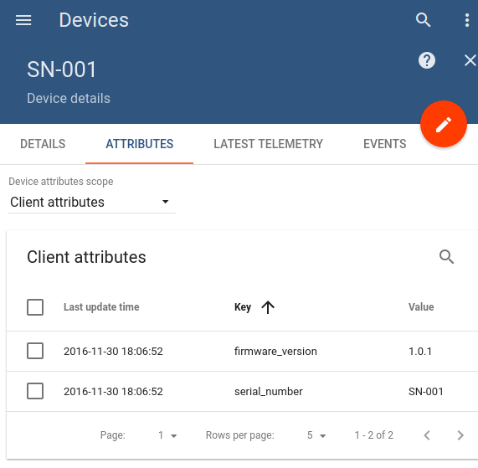The width and height of the screenshot is (478, 468).
Task: Open the Rows per page dropdown
Action: (316, 435)
